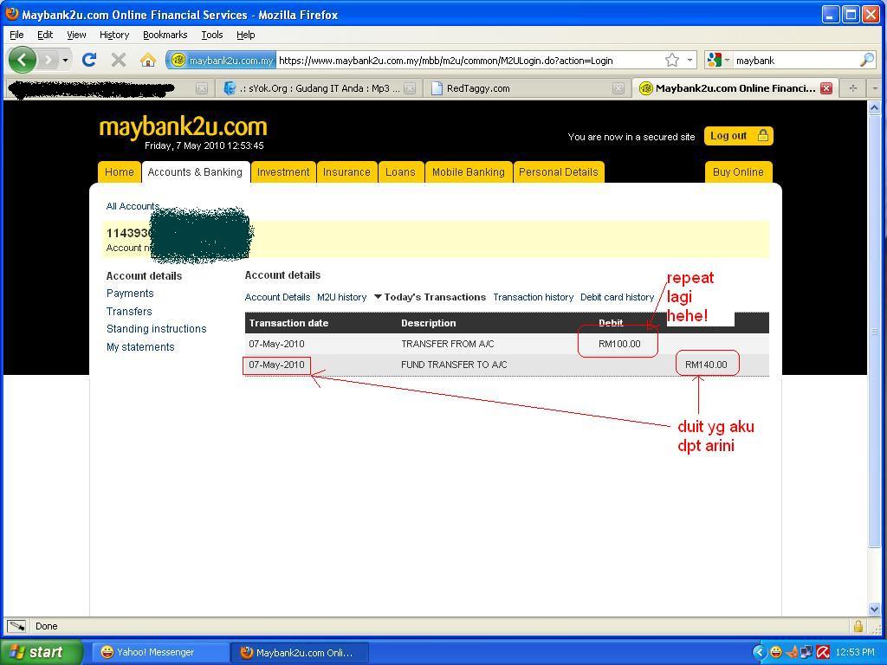Close the Maybank2u.com tab with its X
Screen dimensions: 887x665
click(826, 88)
